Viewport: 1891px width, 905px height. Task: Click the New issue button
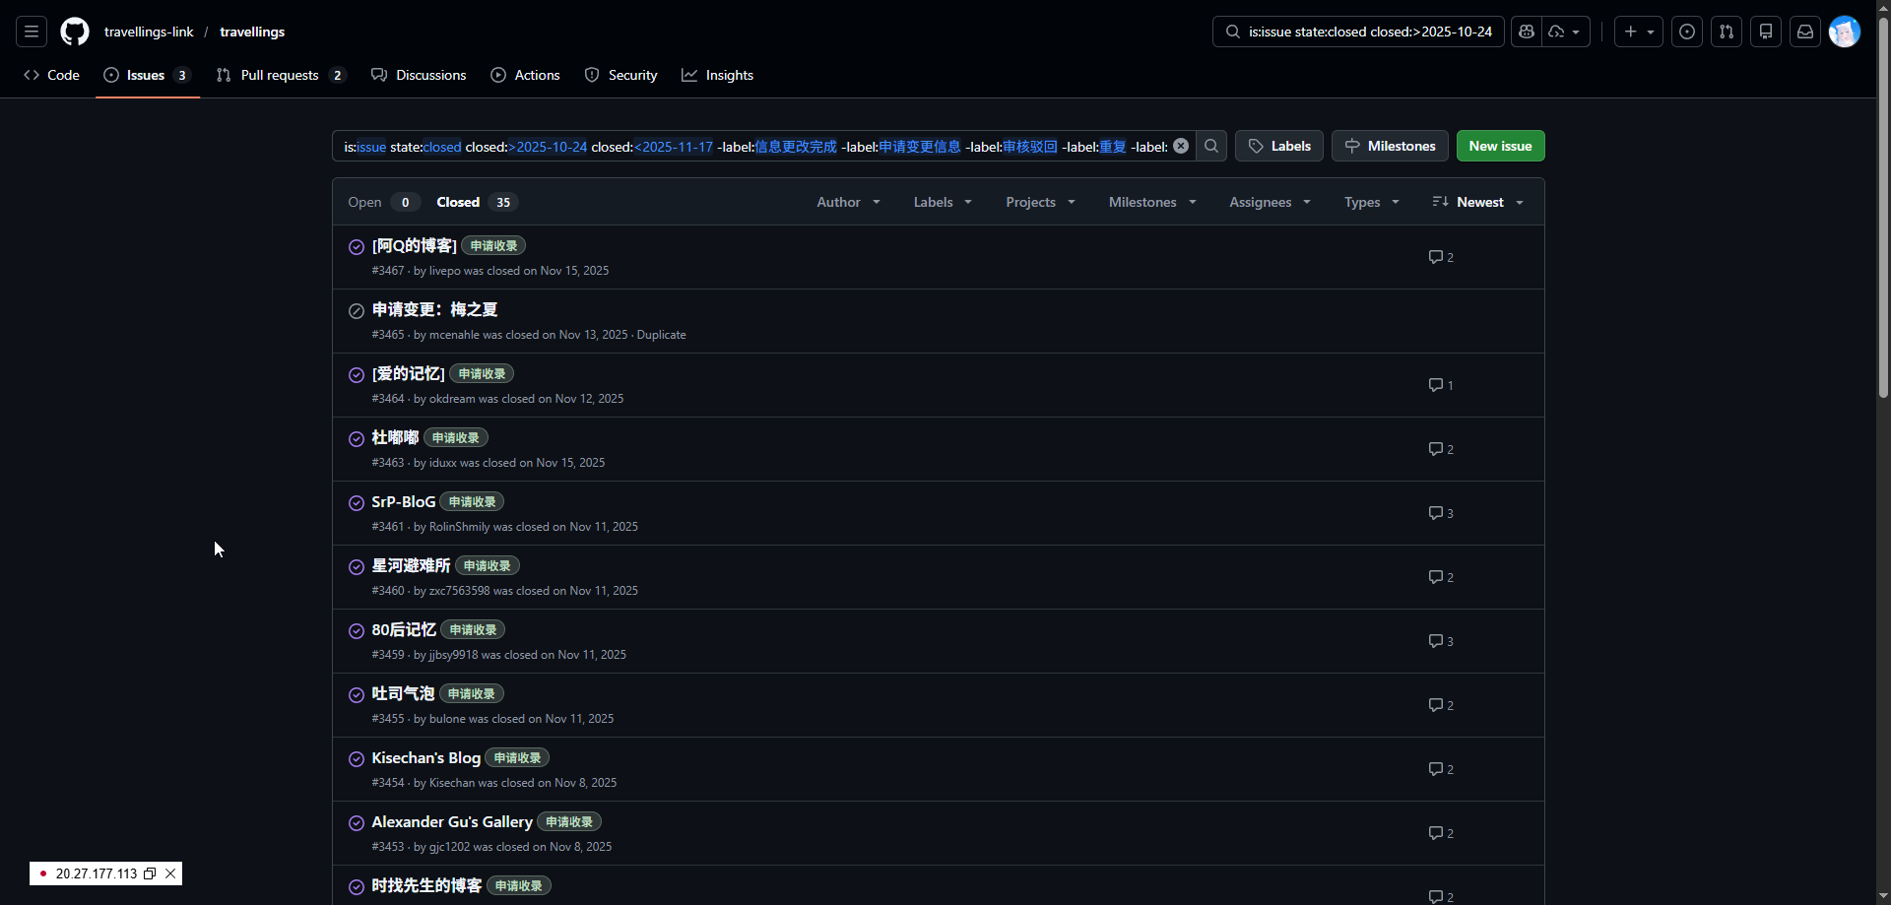[x=1500, y=146]
